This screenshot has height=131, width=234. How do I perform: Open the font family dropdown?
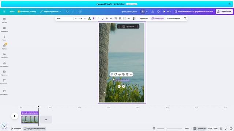65,19
